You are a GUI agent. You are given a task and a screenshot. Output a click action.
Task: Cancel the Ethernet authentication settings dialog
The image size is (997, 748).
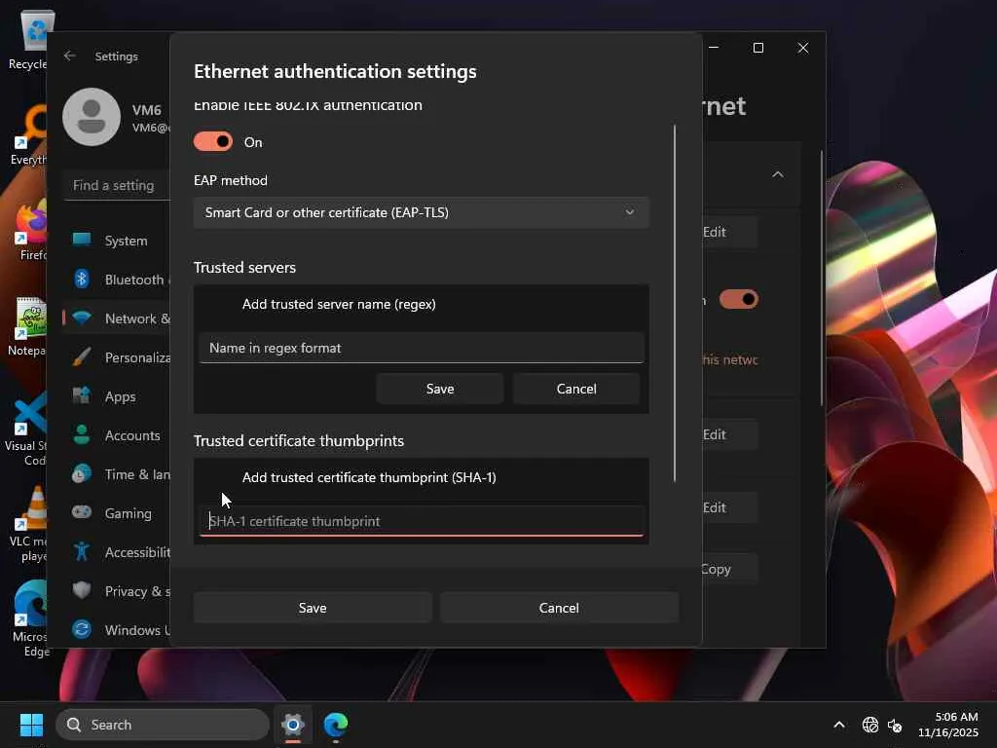point(559,608)
